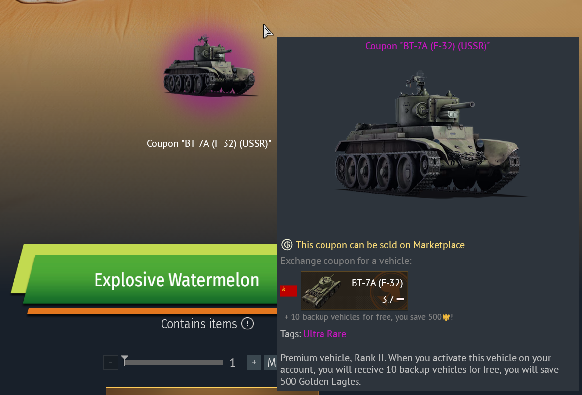Increase quantity with the plus button
Viewport: 582px width, 395px height.
pyautogui.click(x=254, y=362)
